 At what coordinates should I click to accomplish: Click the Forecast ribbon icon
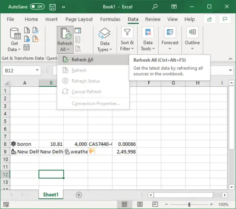170,32
